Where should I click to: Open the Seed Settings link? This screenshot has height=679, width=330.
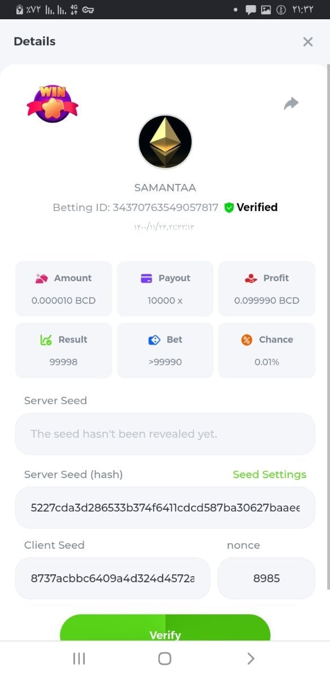tap(270, 475)
